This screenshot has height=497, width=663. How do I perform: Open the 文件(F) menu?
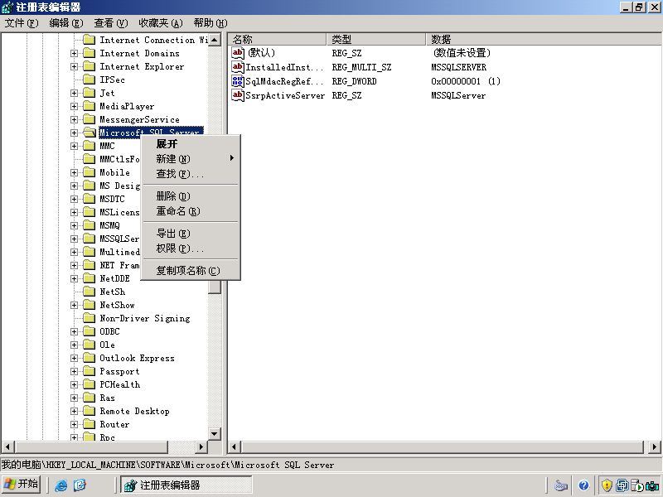(x=22, y=23)
